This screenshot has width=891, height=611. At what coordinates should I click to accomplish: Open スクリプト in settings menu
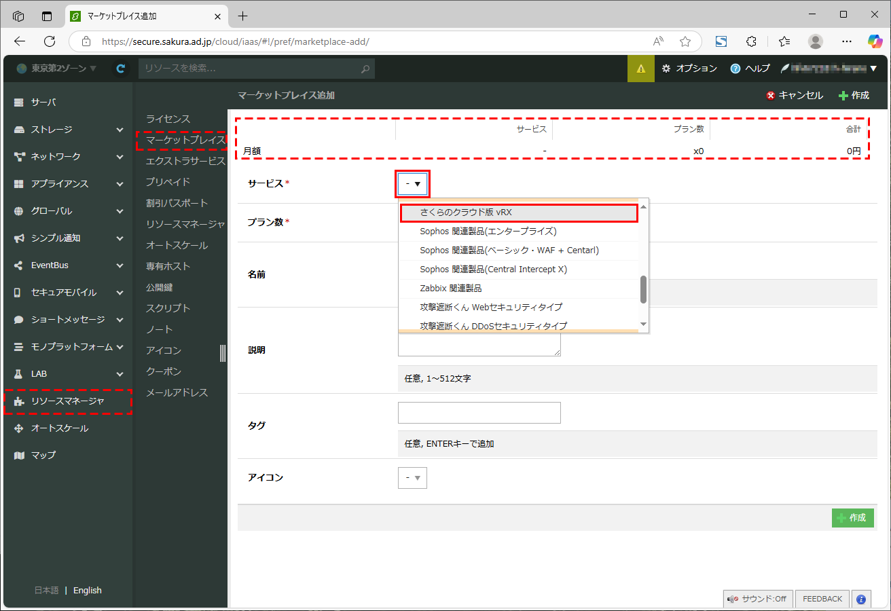pos(168,308)
